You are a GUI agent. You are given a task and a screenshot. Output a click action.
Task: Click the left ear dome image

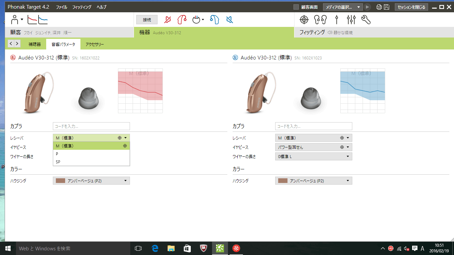click(x=311, y=99)
